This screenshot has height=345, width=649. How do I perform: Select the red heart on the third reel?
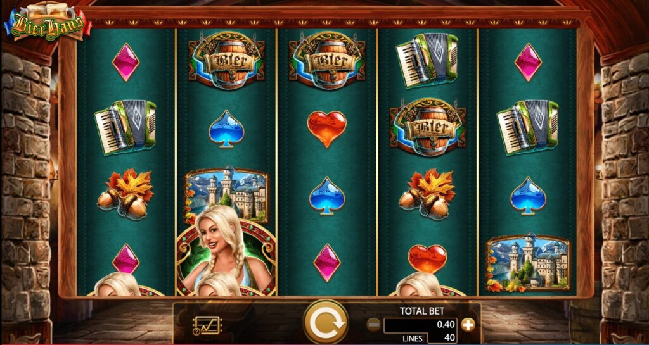(x=326, y=129)
